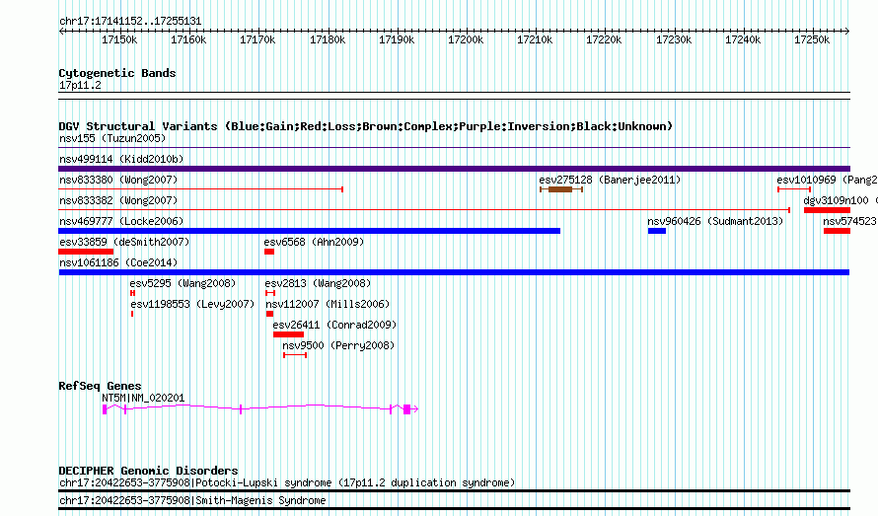Click the right arrow of the ruler
Viewport: 878px width, 516px height.
tap(847, 32)
